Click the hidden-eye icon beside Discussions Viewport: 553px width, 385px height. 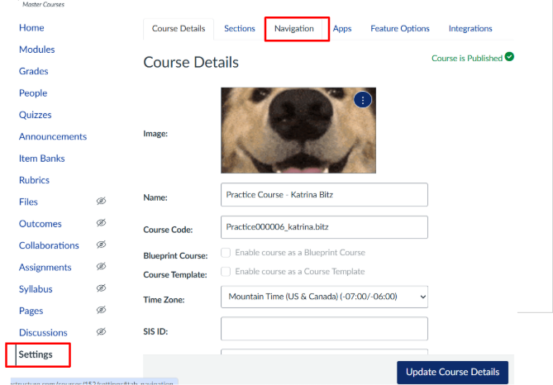[x=101, y=332]
